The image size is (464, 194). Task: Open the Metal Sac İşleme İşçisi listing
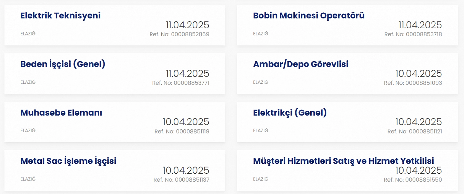(x=68, y=161)
